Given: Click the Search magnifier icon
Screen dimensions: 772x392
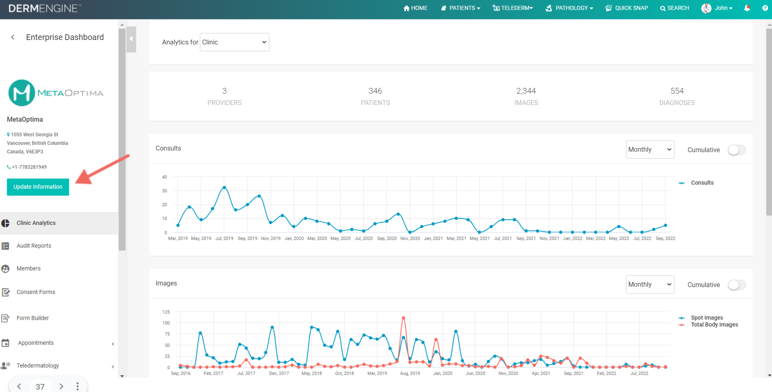Looking at the screenshot, I should (663, 8).
